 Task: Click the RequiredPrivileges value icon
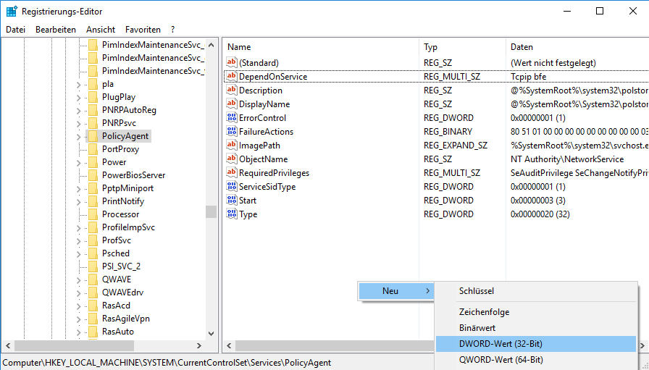point(231,172)
